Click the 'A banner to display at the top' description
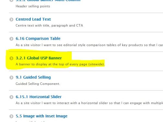The image size is (163, 122). pyautogui.click(x=60, y=64)
